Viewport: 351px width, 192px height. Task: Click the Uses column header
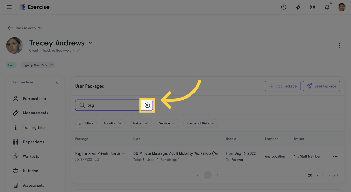137,139
